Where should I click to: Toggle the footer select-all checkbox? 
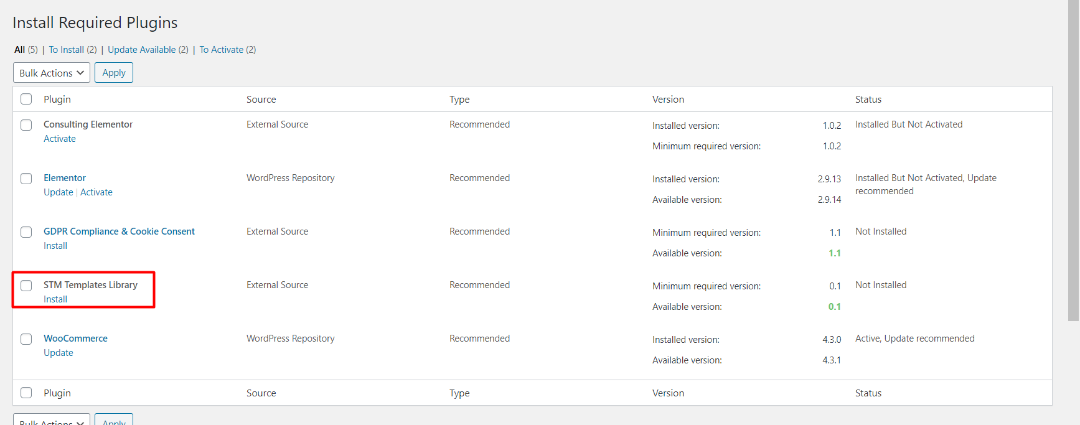tap(26, 393)
